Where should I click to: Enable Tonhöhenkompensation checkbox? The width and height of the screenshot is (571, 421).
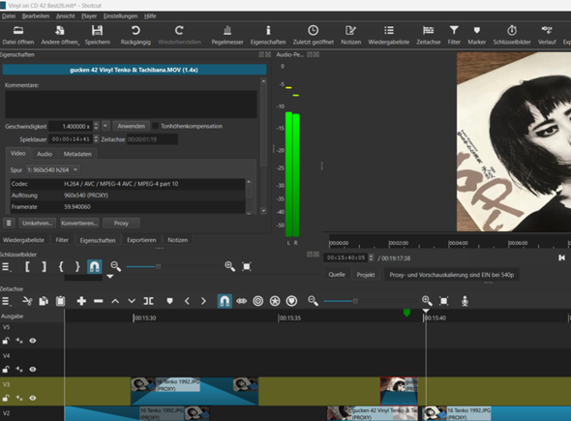click(155, 126)
